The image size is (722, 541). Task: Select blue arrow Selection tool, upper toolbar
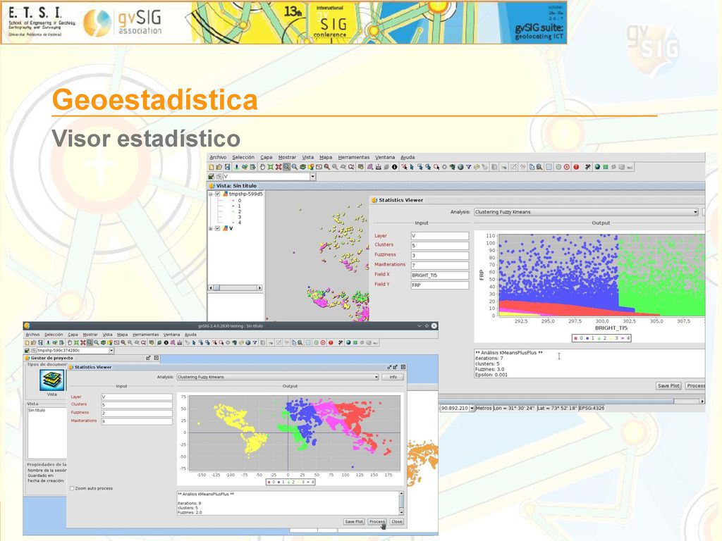(x=412, y=167)
